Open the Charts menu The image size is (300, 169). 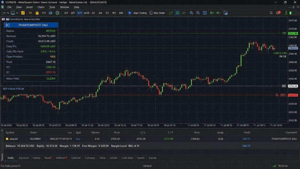point(41,7)
